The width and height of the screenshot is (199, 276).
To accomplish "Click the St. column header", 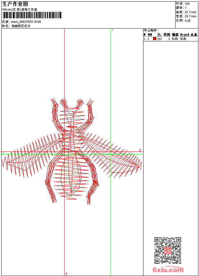I will 160,35.
